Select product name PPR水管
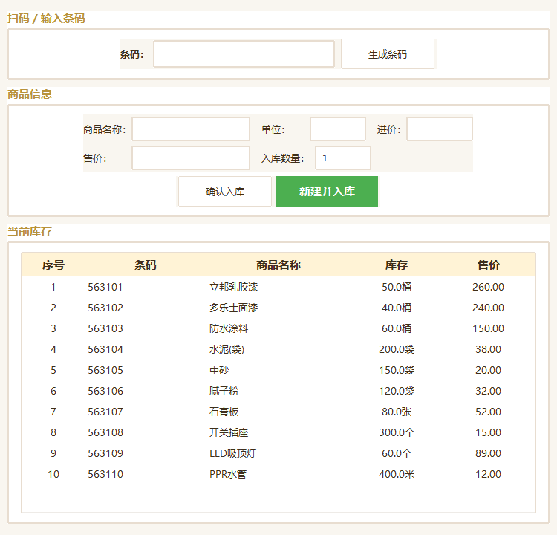The image size is (557, 535). [x=228, y=474]
